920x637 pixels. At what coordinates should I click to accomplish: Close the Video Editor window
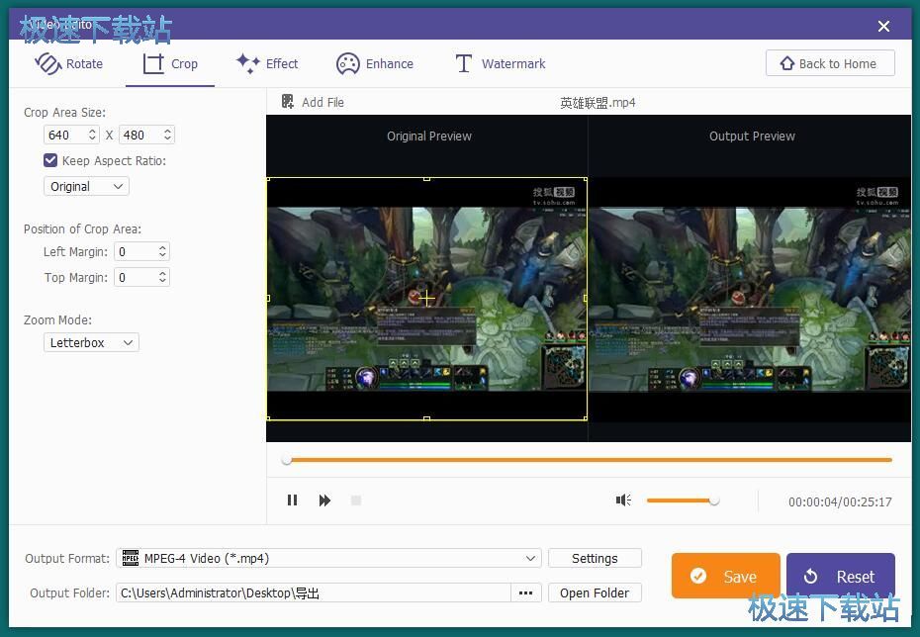click(x=883, y=26)
